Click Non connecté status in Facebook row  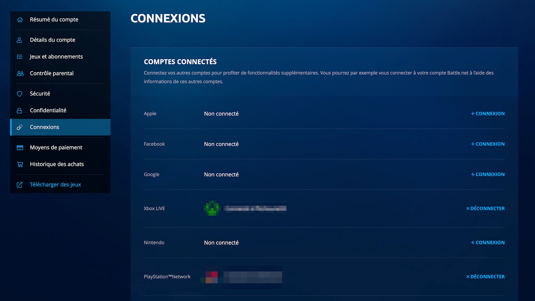(221, 144)
